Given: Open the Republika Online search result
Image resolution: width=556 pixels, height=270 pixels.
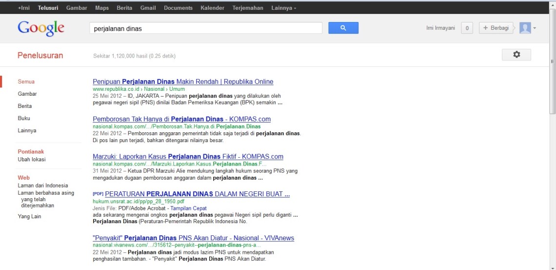Looking at the screenshot, I should coord(183,82).
